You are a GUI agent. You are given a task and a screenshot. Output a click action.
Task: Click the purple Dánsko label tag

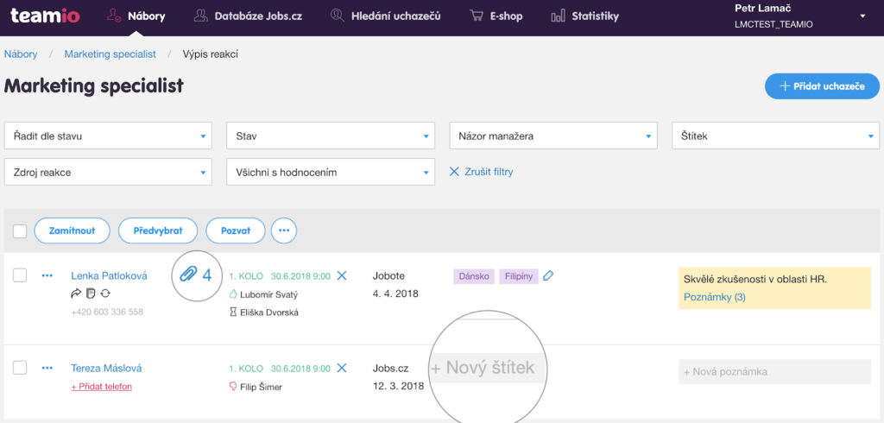pos(474,276)
